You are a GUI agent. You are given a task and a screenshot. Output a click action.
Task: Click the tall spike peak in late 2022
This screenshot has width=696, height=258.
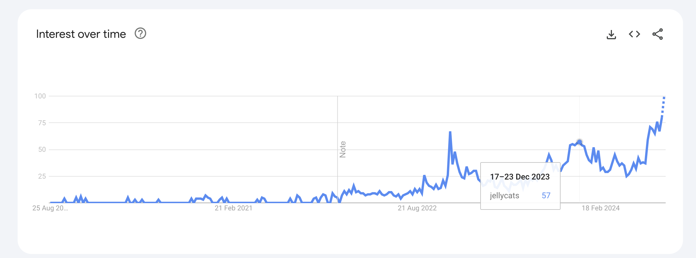click(x=450, y=132)
